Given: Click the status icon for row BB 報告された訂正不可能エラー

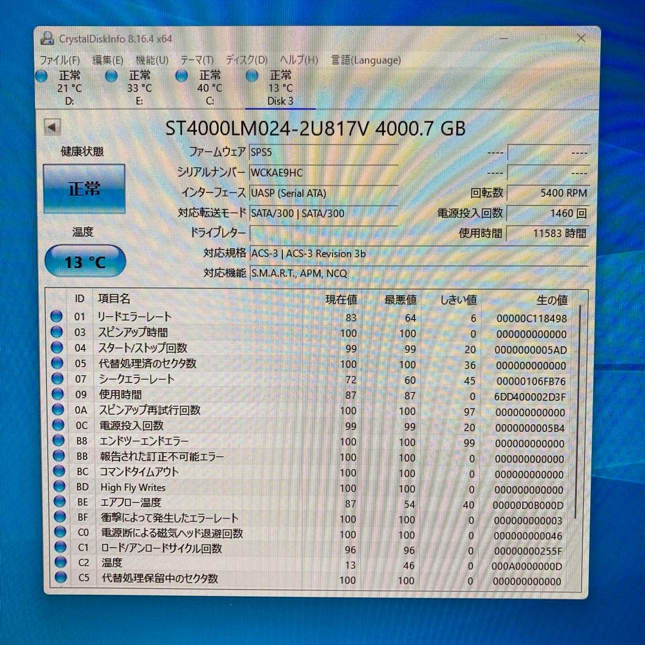Looking at the screenshot, I should click(x=59, y=456).
